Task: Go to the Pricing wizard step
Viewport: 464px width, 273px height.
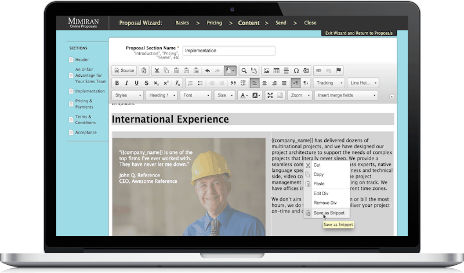Action: tap(214, 23)
